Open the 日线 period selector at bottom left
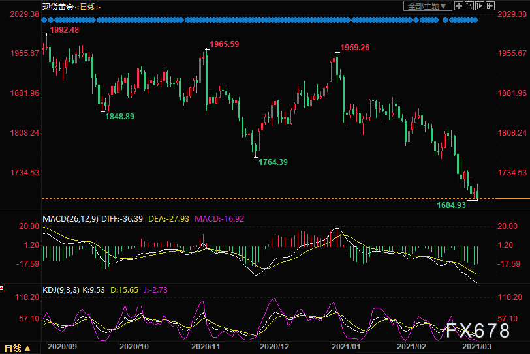This screenshot has width=530, height=354. click(x=18, y=348)
